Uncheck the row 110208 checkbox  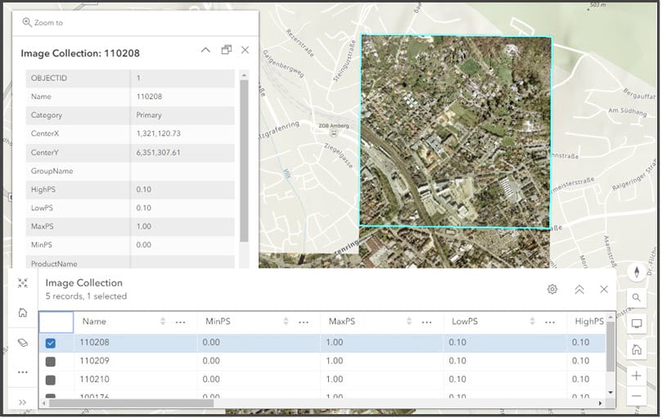coord(51,343)
